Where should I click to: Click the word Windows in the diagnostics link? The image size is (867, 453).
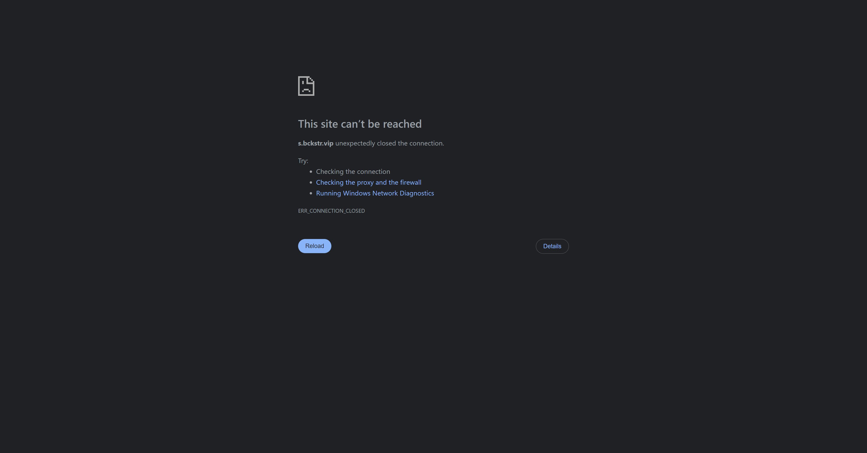coord(356,193)
